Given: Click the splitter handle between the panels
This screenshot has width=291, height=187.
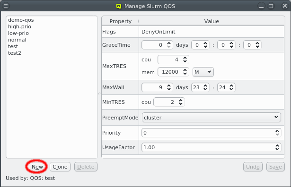Looking at the screenshot, I should (x=99, y=94).
